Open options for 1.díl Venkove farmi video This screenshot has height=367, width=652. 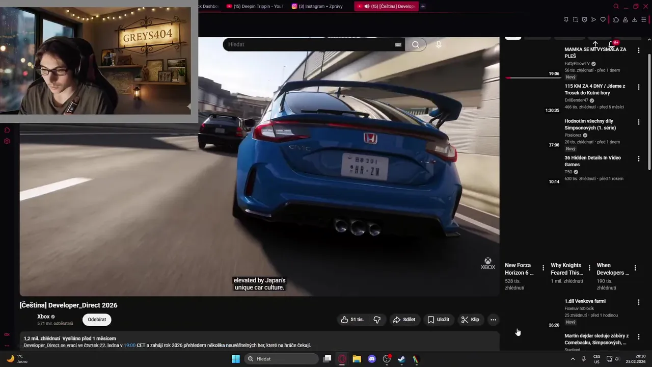click(x=638, y=302)
